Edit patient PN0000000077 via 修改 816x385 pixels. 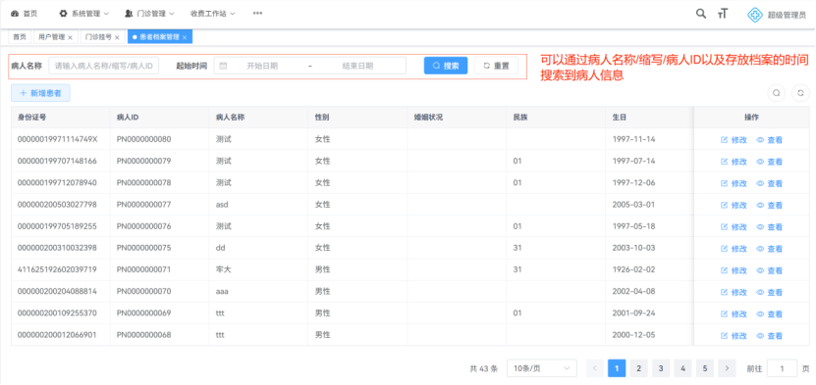(x=734, y=206)
